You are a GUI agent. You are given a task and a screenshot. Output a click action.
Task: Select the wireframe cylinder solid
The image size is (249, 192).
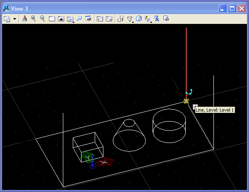tap(169, 126)
